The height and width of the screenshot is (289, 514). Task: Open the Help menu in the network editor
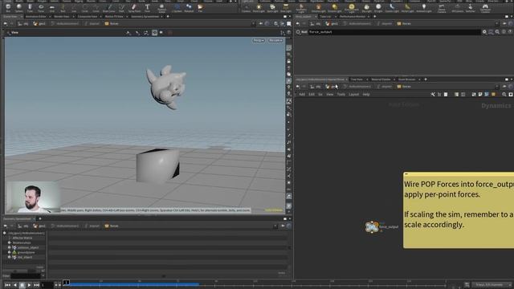click(366, 95)
